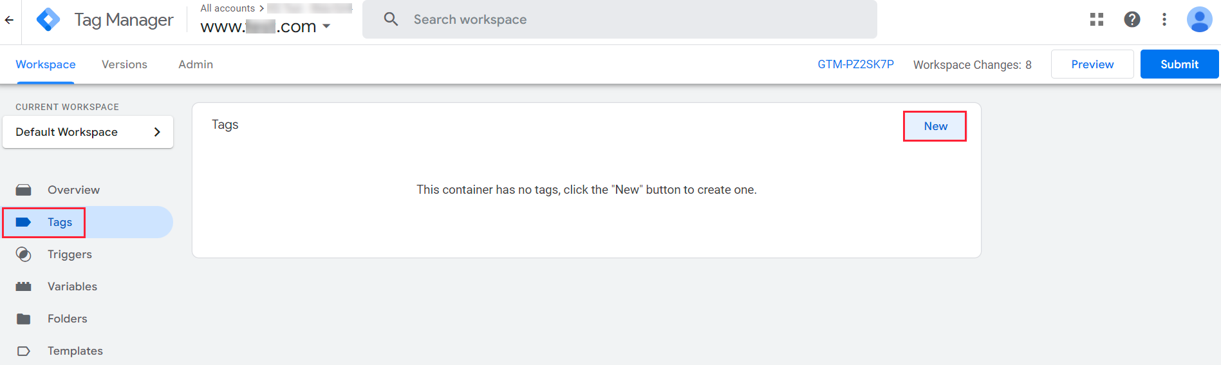Open the help question mark icon
The image size is (1221, 365).
[x=1132, y=20]
